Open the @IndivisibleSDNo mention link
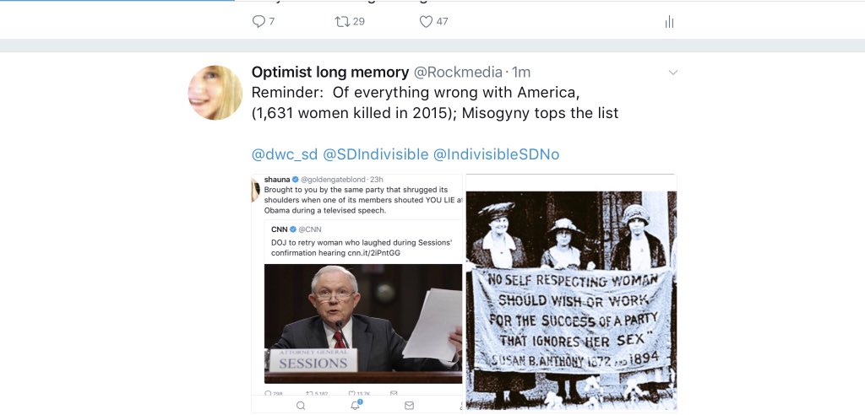 click(496, 154)
